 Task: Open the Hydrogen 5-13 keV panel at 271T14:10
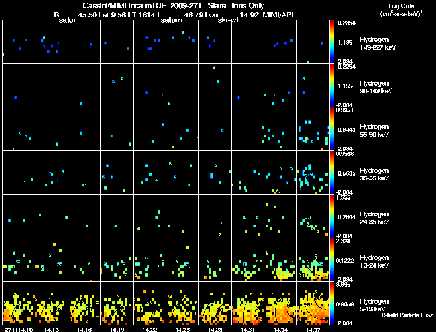coord(19,303)
